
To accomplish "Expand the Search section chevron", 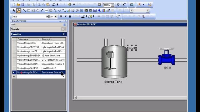I will 63,29.
